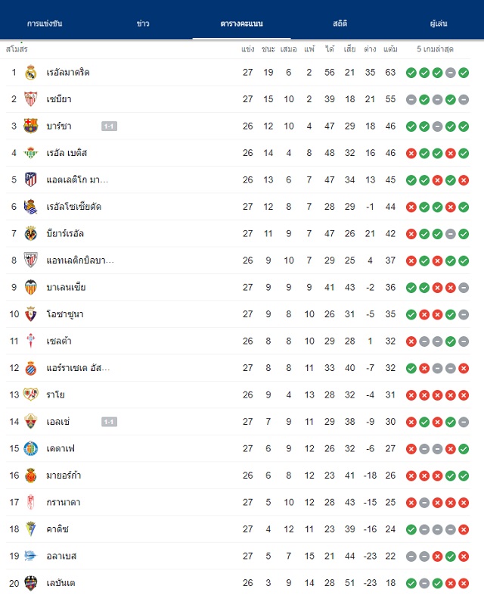
Task: Click the Levante crest in row 20
Action: 31,583
